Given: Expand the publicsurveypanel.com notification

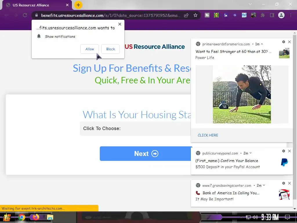Looking at the screenshot, I should [251, 153].
